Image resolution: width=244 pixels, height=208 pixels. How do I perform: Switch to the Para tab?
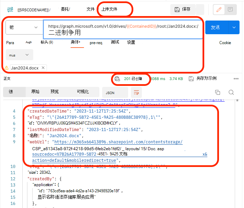click(x=10, y=43)
